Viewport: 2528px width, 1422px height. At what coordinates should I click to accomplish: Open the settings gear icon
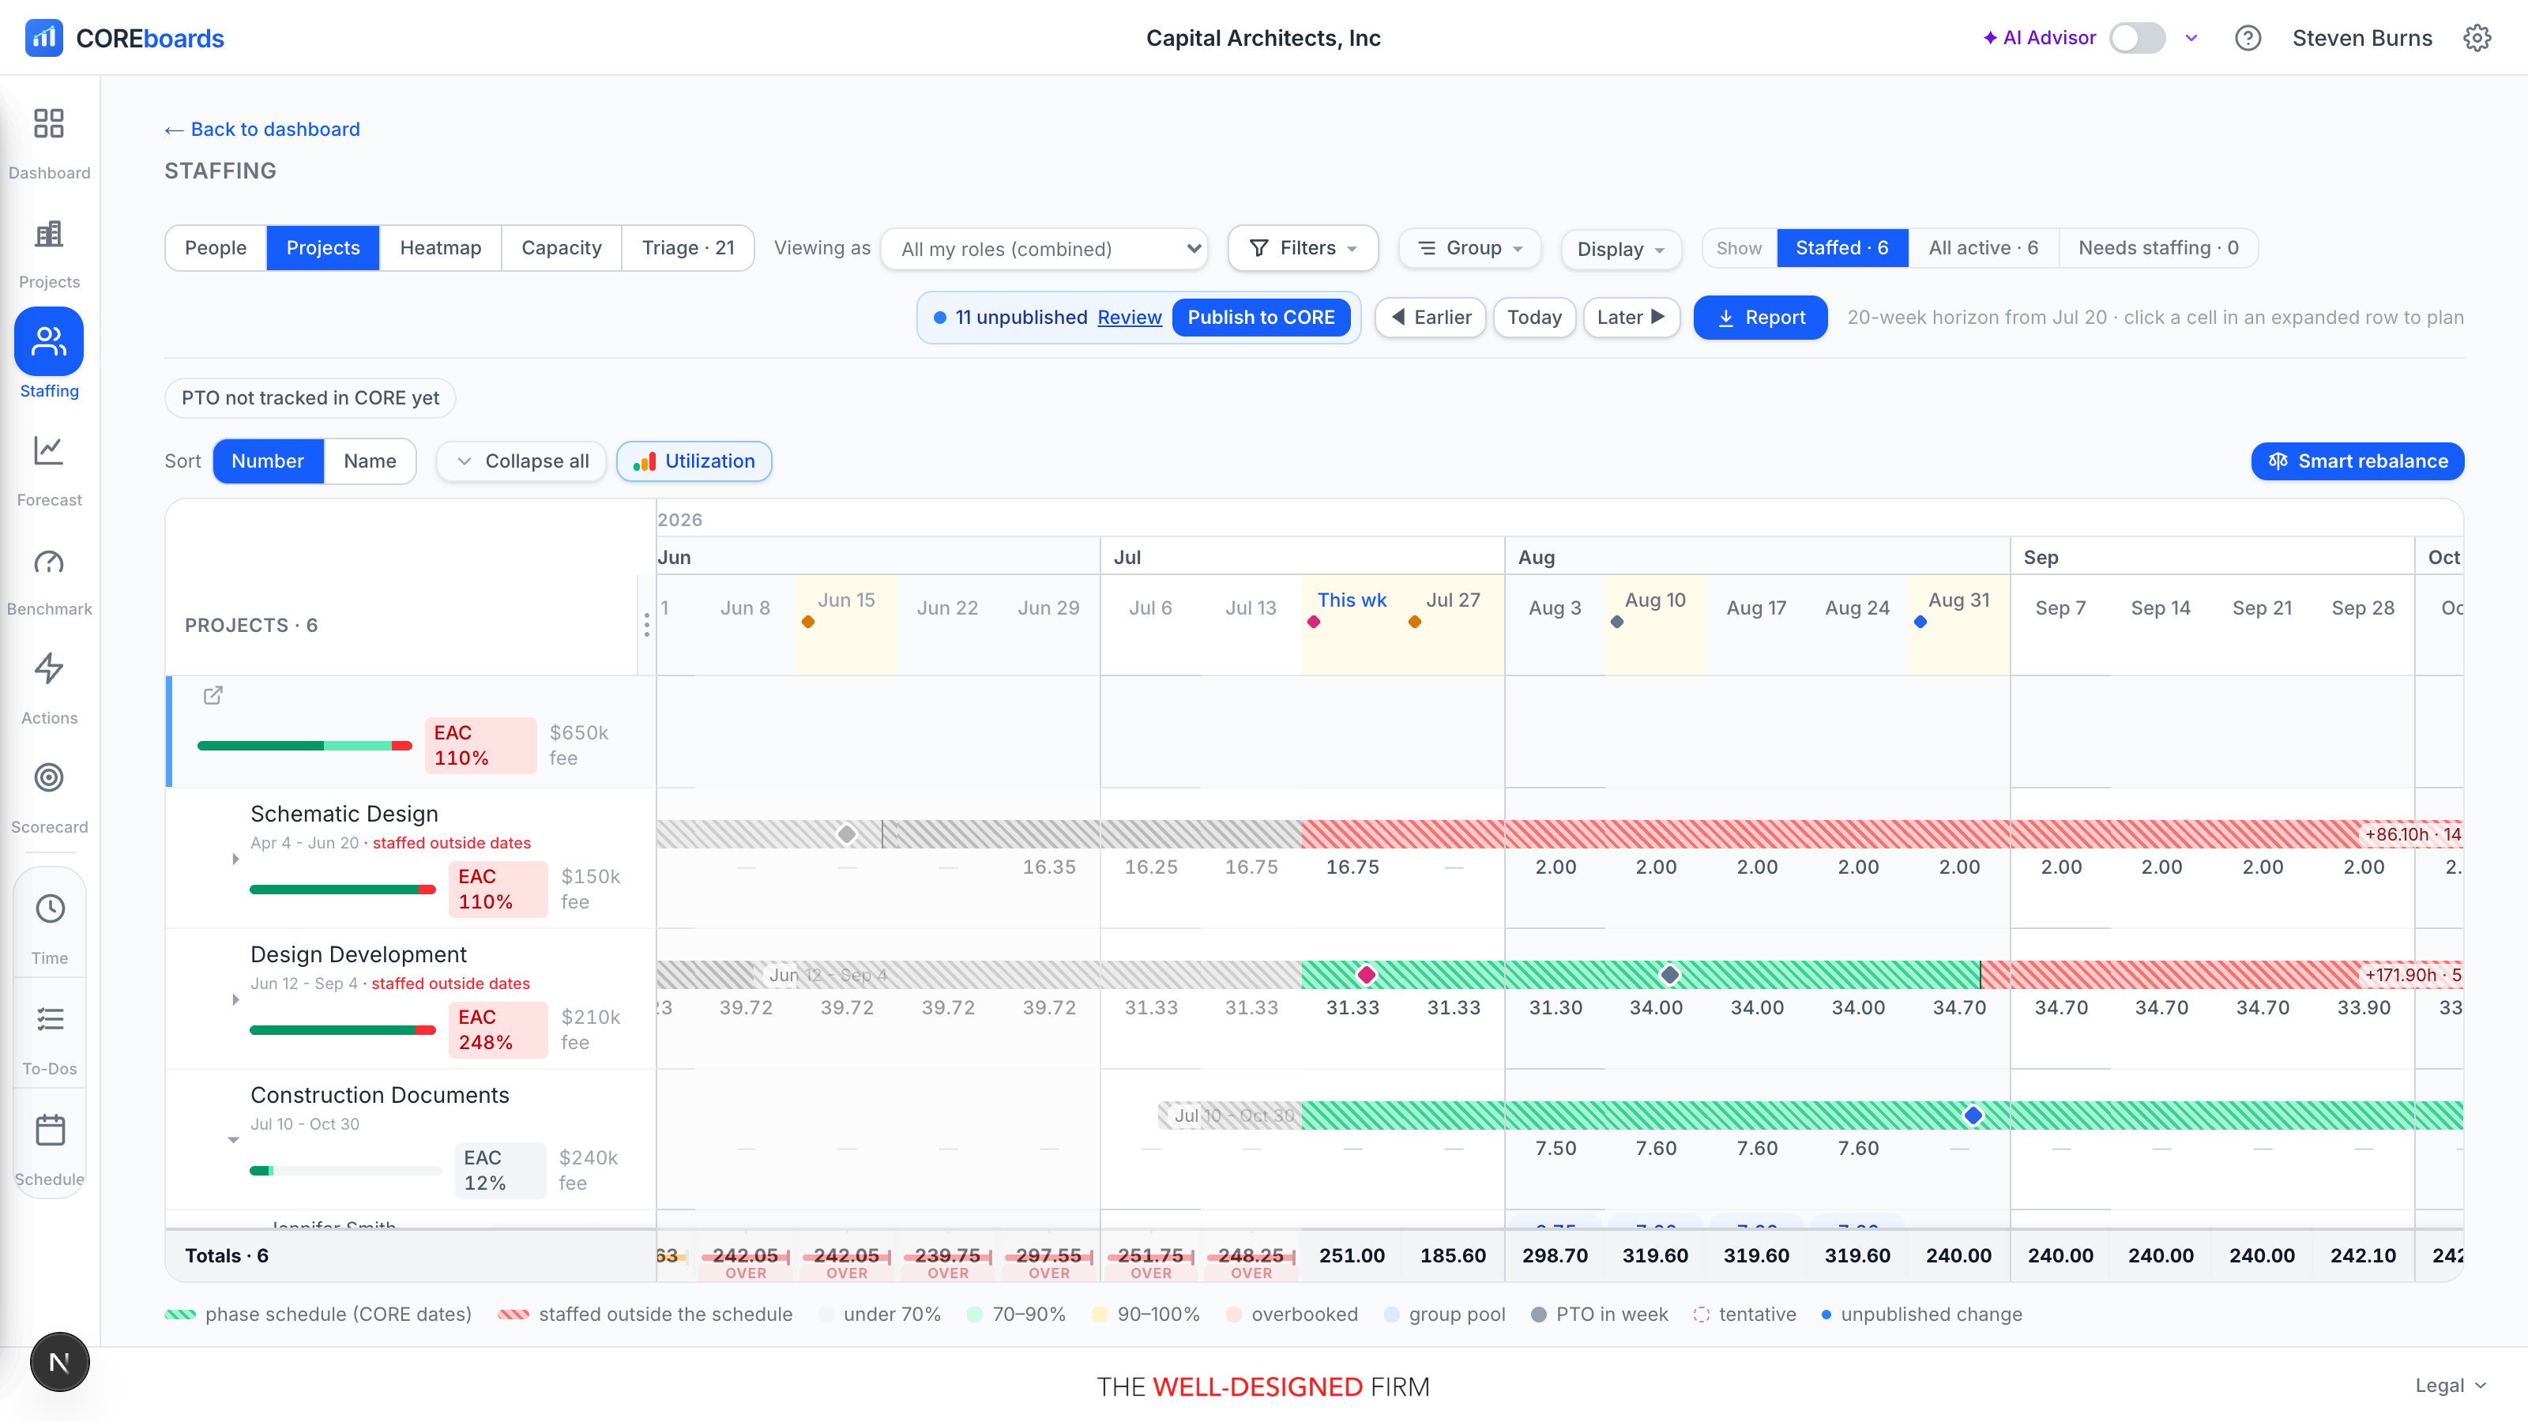tap(2477, 38)
